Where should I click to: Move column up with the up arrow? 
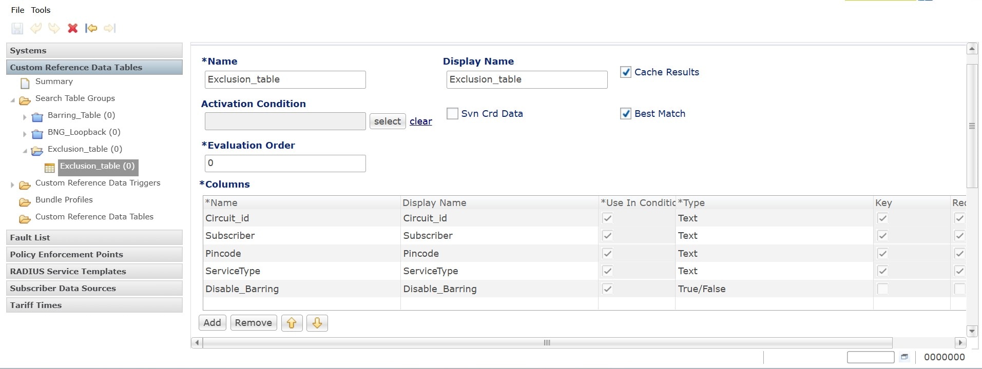[292, 323]
